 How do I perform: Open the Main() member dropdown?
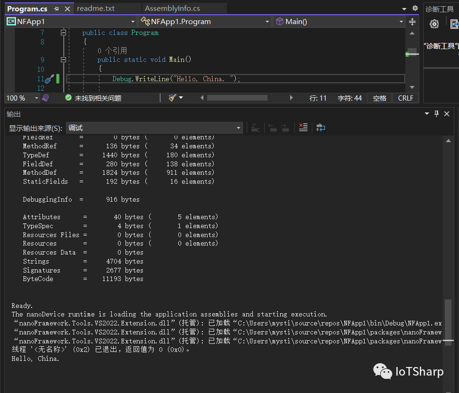(401, 22)
